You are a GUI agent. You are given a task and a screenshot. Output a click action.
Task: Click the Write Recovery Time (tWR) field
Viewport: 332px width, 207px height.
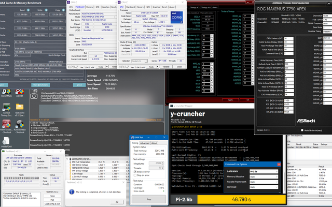click(x=289, y=60)
